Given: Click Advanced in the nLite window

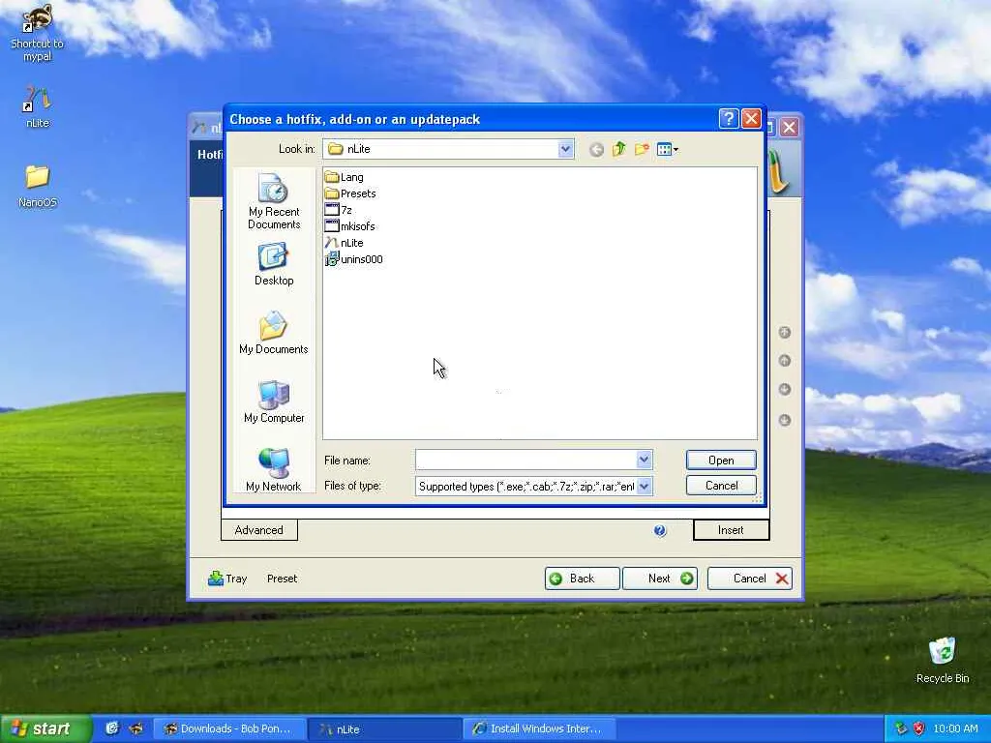Looking at the screenshot, I should pos(259,530).
